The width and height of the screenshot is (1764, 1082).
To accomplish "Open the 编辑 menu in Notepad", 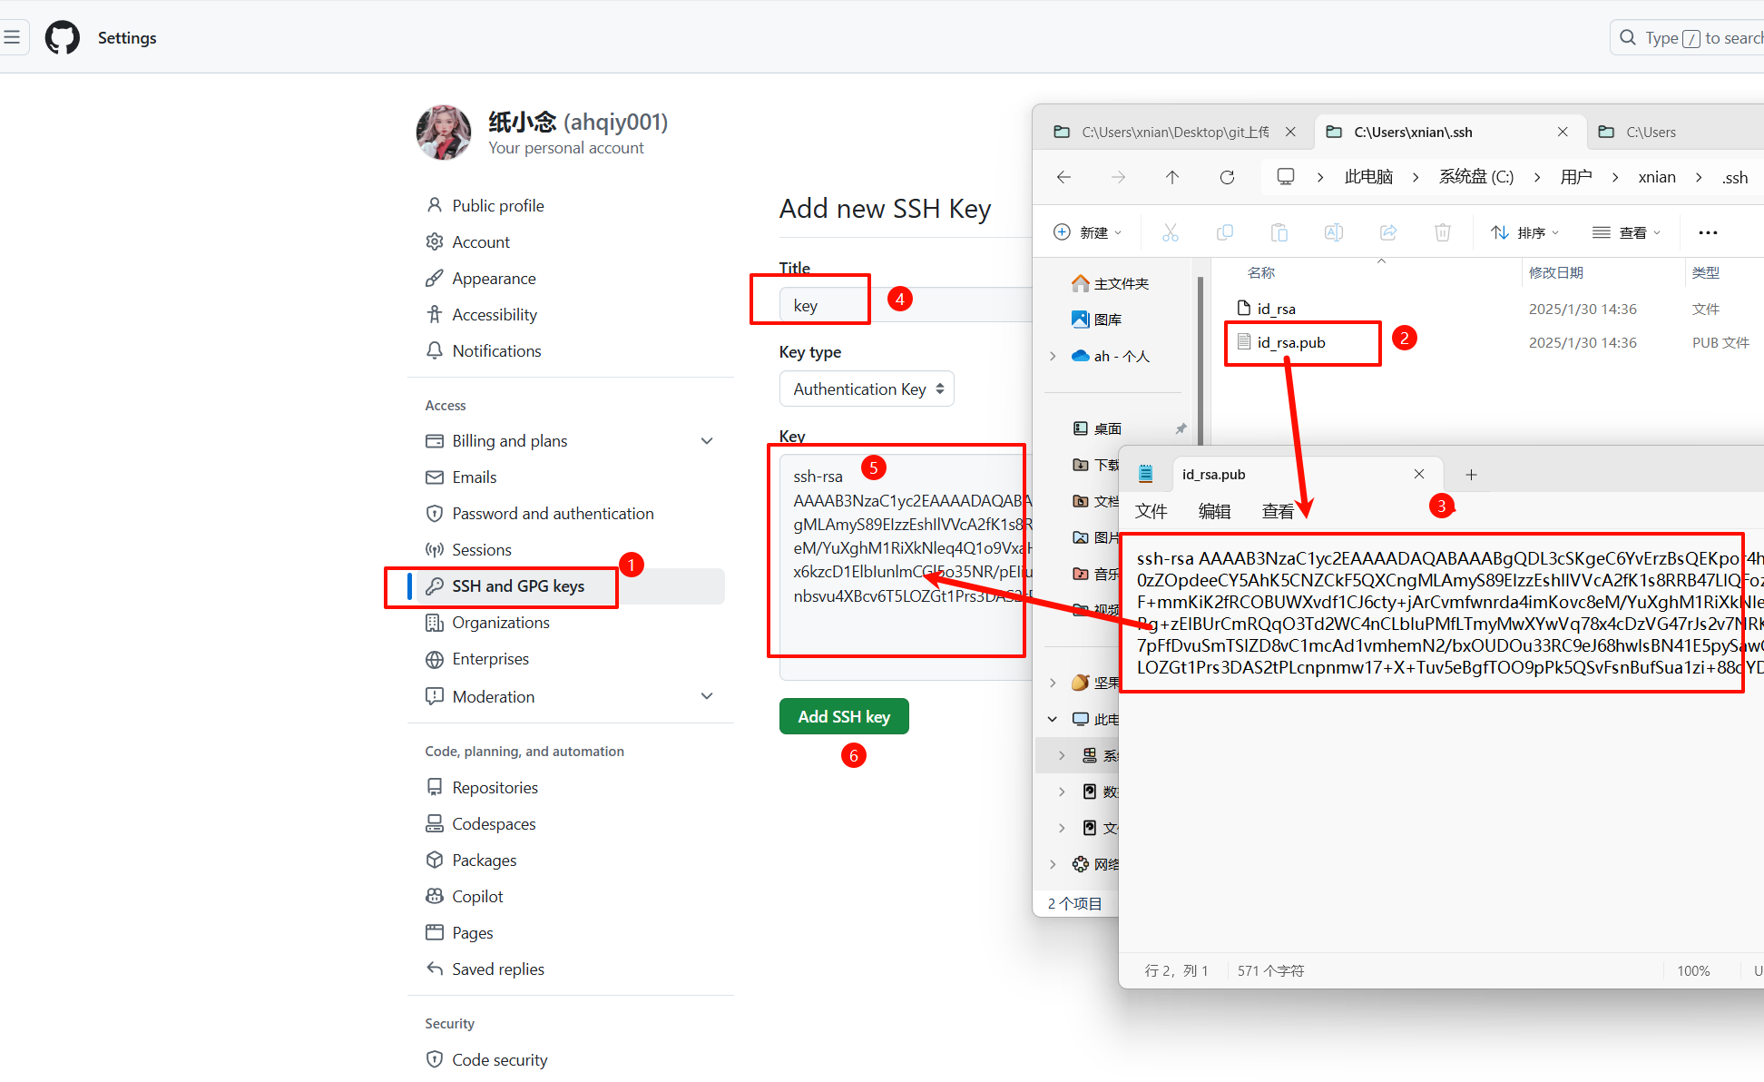I will tap(1214, 511).
